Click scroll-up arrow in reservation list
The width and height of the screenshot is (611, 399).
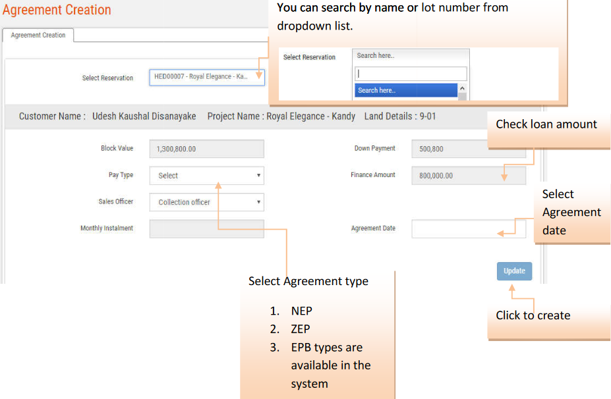click(462, 88)
